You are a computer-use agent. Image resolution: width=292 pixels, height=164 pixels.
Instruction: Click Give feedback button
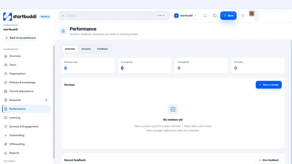pos(269,160)
